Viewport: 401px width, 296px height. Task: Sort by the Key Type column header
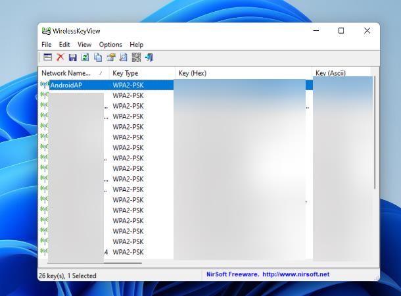(x=142, y=73)
